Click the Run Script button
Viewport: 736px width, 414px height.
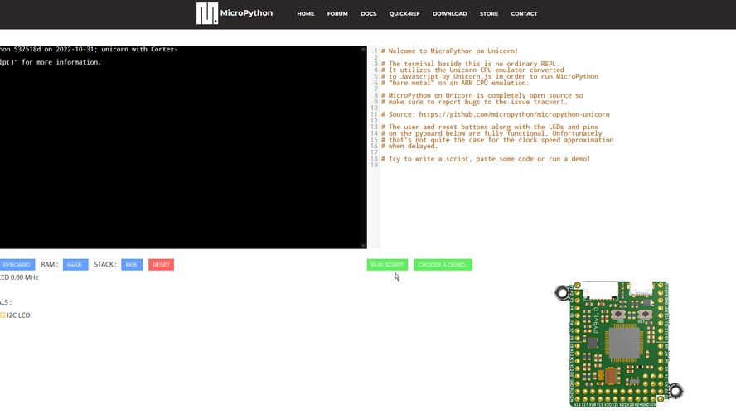(x=387, y=265)
